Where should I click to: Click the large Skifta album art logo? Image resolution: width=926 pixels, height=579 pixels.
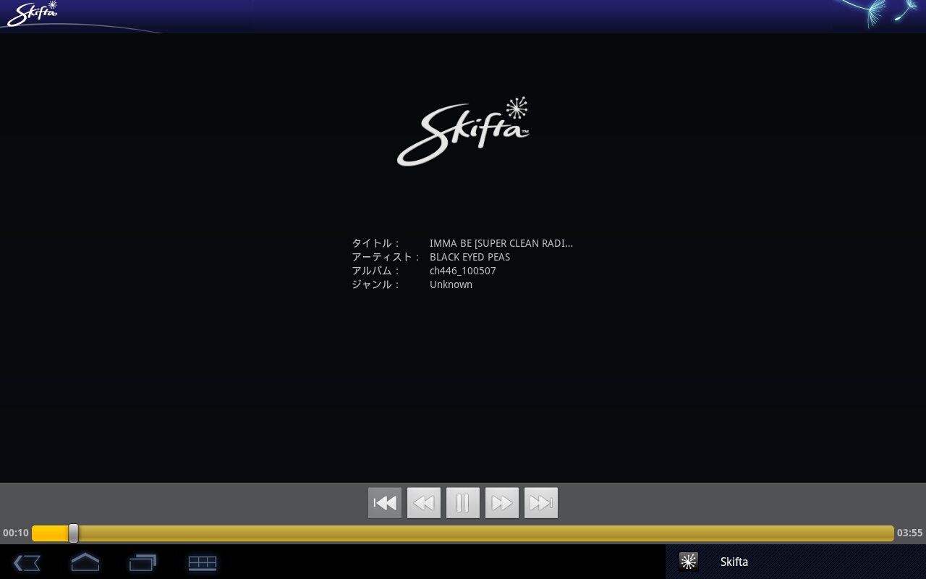(x=463, y=132)
